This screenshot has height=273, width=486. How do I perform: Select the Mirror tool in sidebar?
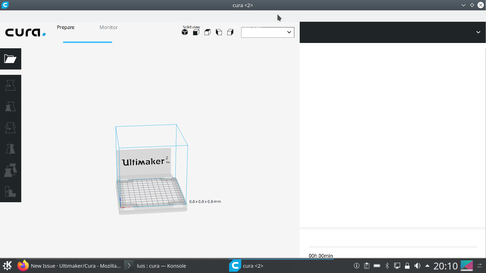pos(10,149)
